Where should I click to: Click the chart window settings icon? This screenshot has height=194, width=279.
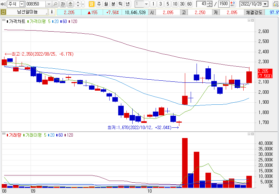tap(275, 4)
